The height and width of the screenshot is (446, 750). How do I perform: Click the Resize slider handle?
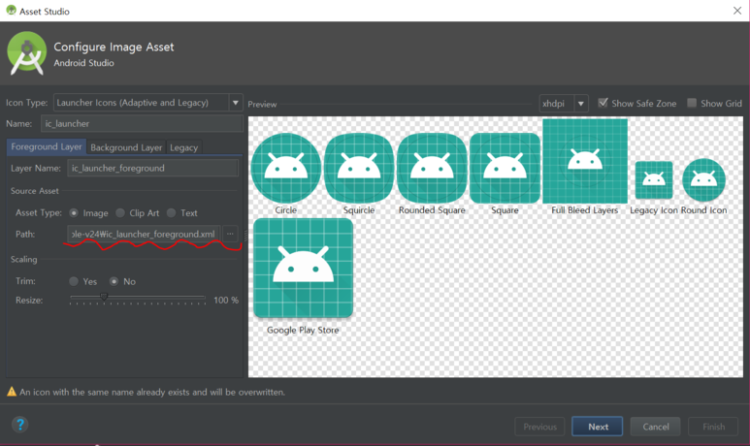coord(104,297)
